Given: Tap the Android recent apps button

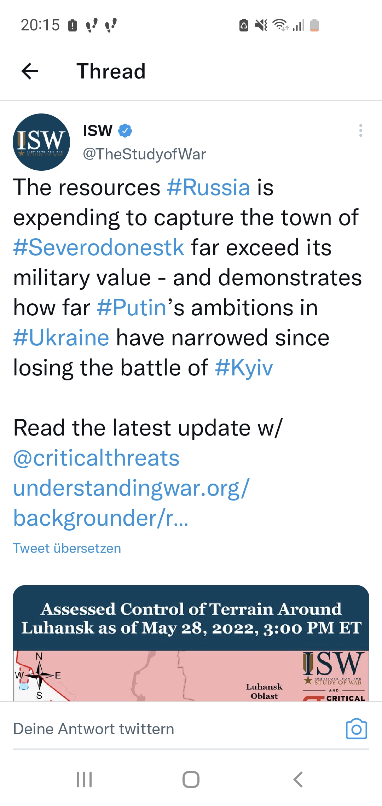Looking at the screenshot, I should coord(84,779).
